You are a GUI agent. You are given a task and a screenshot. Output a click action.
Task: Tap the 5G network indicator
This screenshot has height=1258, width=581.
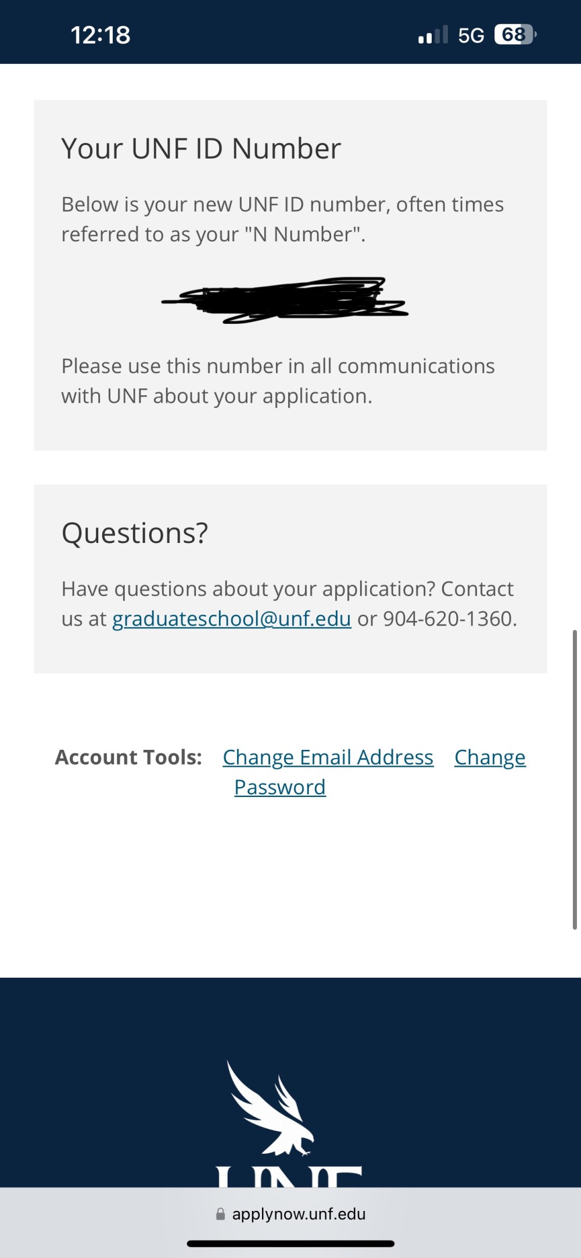[471, 35]
